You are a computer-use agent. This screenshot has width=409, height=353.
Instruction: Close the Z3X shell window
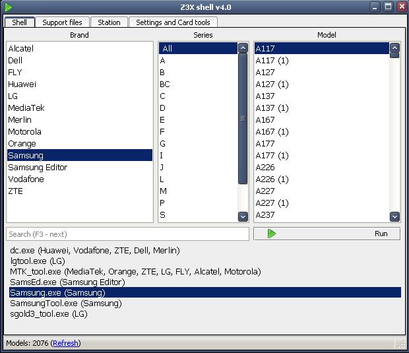402,7
